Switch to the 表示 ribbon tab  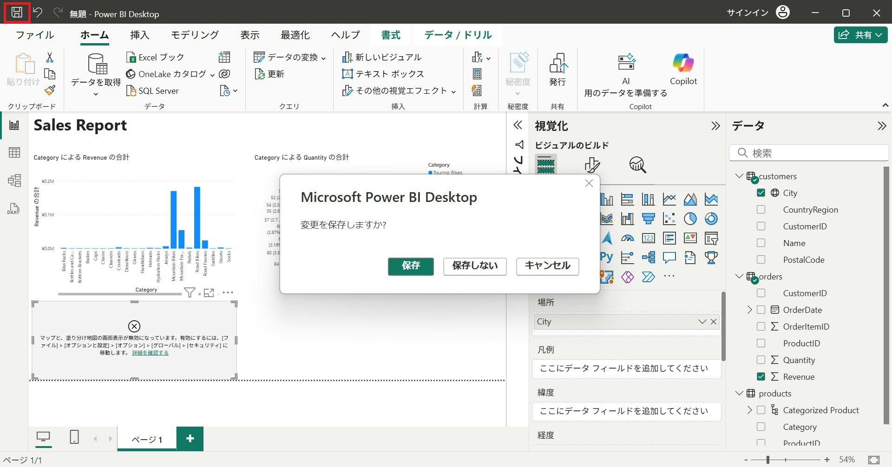[x=249, y=35]
